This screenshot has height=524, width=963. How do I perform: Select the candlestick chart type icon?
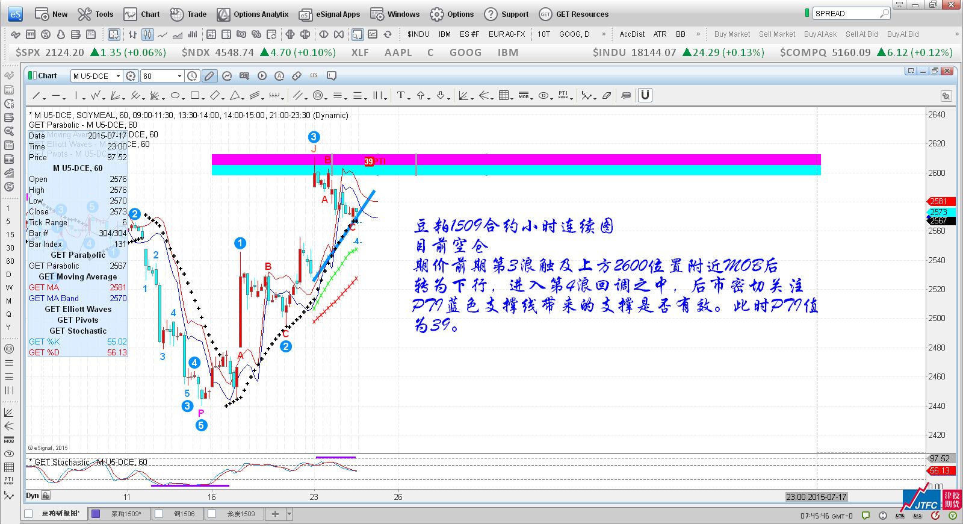(x=147, y=34)
